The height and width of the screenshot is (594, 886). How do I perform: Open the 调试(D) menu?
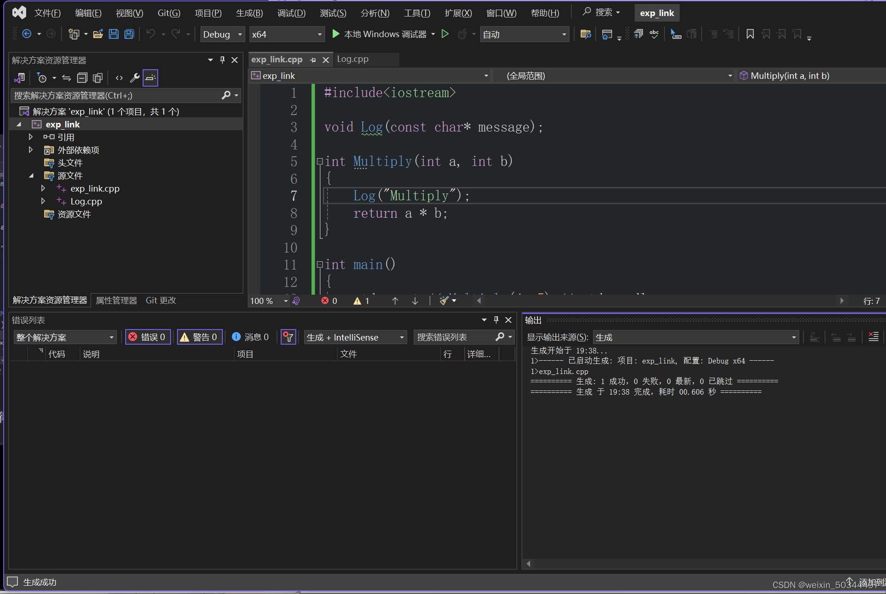coord(291,13)
